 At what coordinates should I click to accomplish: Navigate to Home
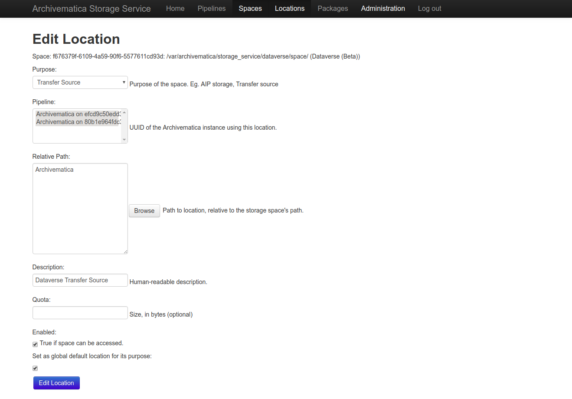(x=175, y=8)
